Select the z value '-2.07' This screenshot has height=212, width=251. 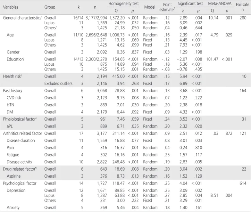tap(182, 59)
